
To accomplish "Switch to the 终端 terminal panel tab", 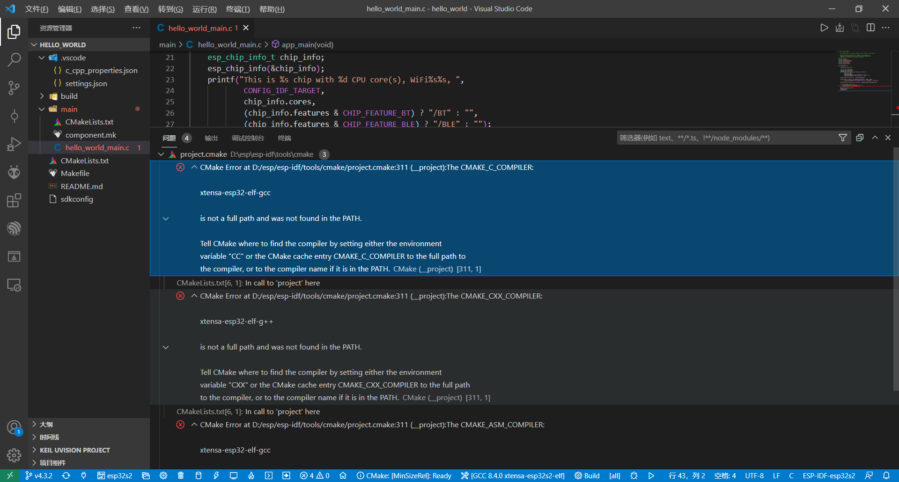I will click(284, 138).
